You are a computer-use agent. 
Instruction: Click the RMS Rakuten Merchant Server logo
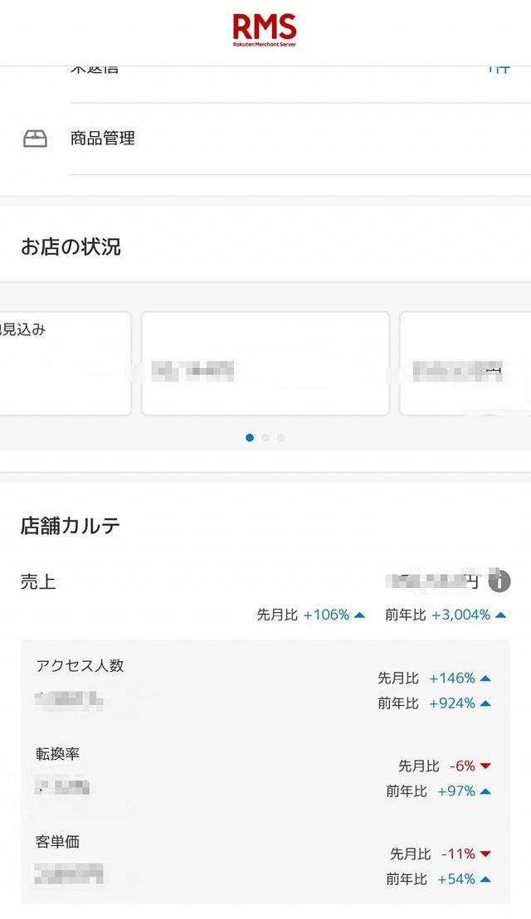click(265, 30)
